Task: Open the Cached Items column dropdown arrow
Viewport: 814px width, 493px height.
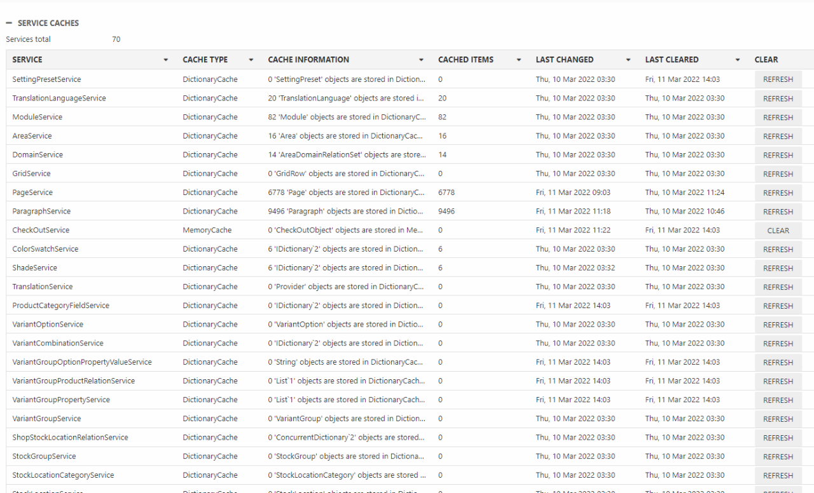Action: [x=519, y=60]
